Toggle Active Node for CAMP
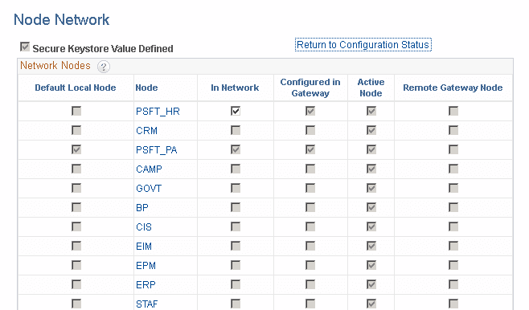The height and width of the screenshot is (310, 529). (x=371, y=169)
